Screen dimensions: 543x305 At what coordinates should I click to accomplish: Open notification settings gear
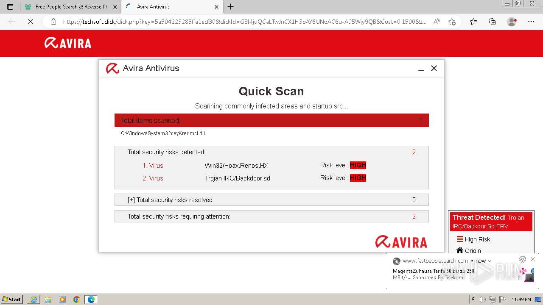tap(523, 259)
